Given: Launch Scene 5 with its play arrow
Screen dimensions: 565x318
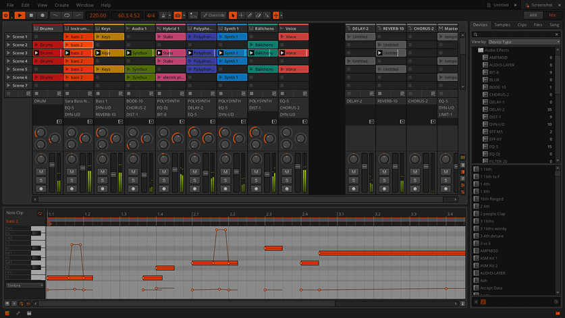Looking at the screenshot, I should click(8, 70).
